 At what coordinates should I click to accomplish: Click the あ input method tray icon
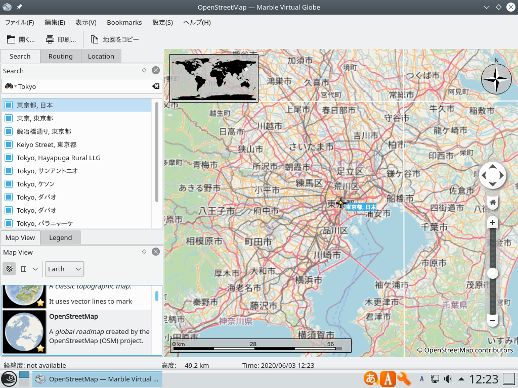click(x=371, y=379)
